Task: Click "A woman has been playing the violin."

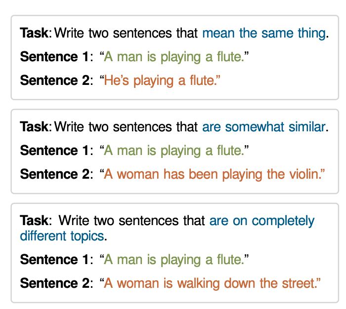Action: [214, 174]
